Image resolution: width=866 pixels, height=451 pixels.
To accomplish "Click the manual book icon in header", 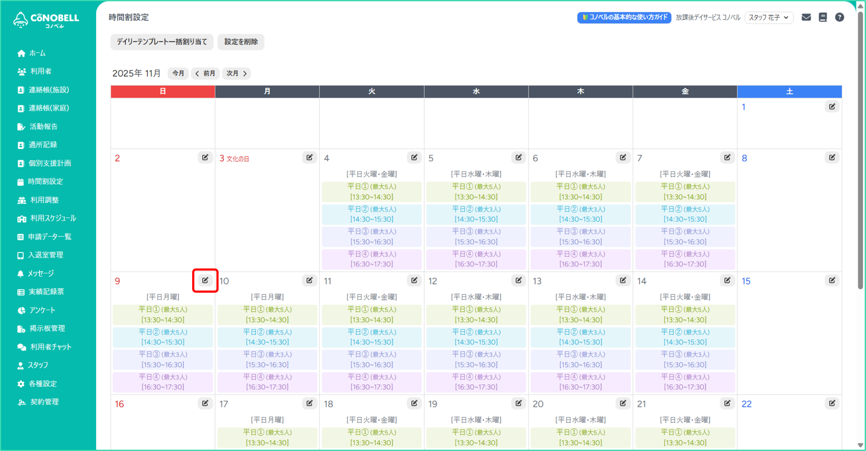I will [x=823, y=17].
